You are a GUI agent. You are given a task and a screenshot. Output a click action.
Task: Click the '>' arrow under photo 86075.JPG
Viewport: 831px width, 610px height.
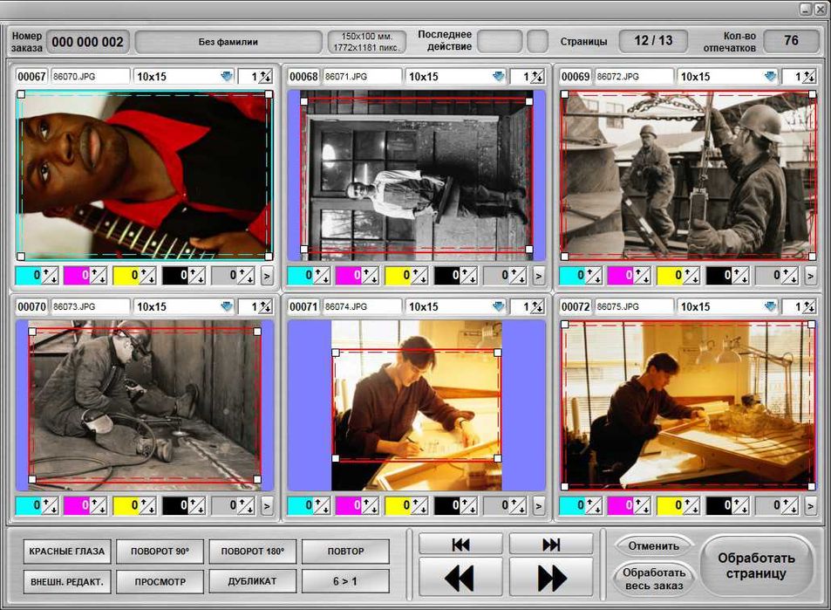810,506
